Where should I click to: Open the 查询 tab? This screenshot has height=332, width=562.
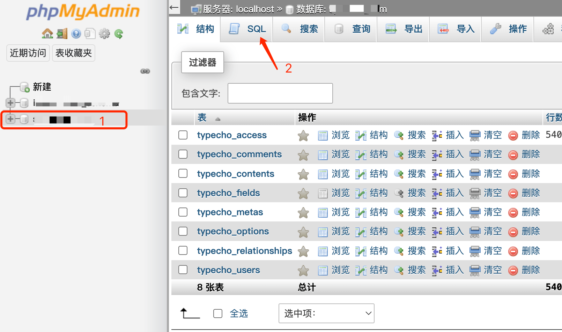point(351,29)
